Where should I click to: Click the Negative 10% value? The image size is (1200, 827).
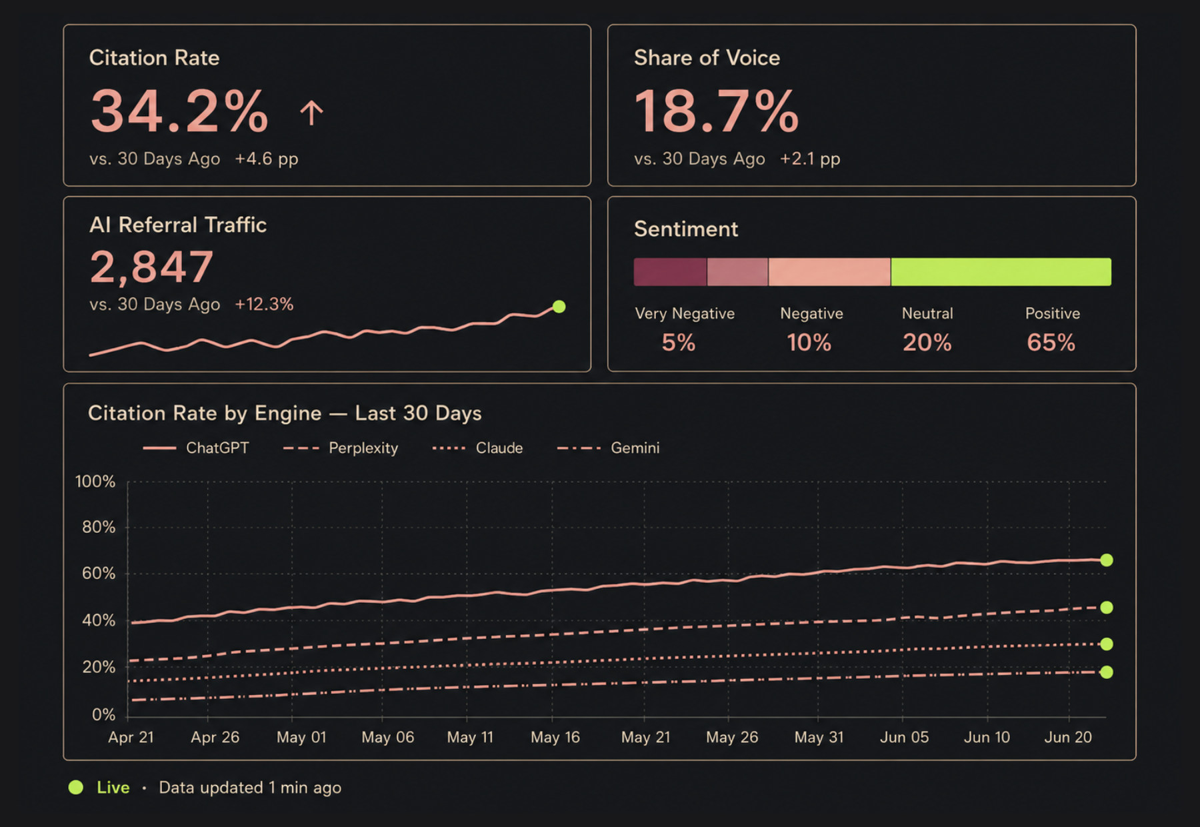(x=809, y=343)
